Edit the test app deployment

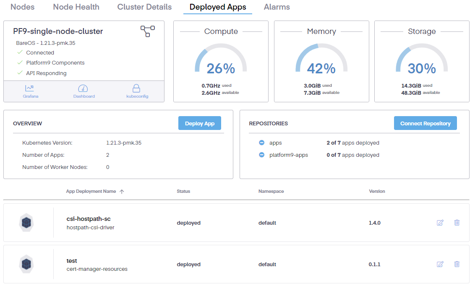click(x=440, y=264)
